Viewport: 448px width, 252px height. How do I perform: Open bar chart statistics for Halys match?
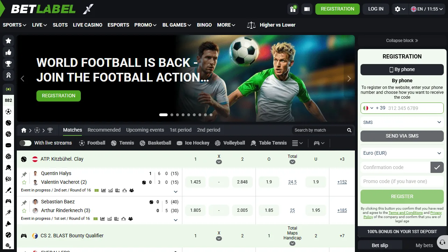coord(103,190)
